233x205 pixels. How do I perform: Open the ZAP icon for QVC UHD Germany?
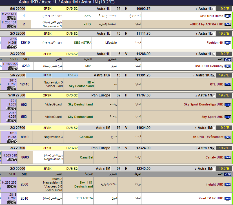227,66
